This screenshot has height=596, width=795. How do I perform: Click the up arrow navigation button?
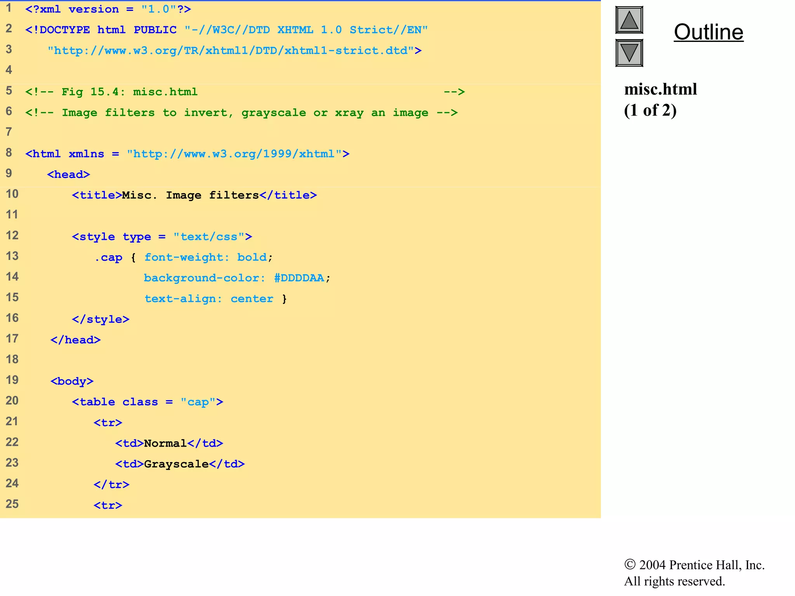(629, 20)
